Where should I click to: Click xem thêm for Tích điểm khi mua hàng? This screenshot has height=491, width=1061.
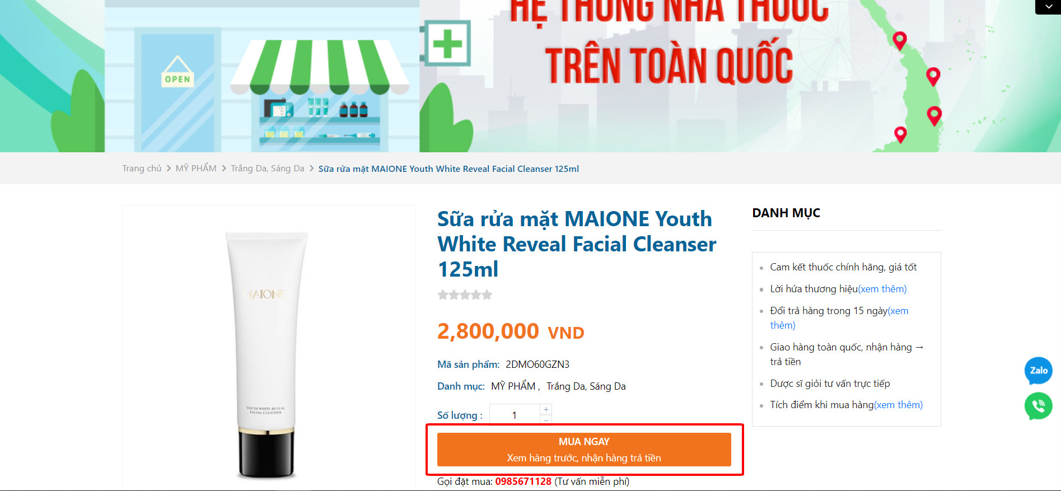point(898,405)
